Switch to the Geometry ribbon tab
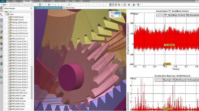This screenshot has width=199, height=111. point(37,1)
